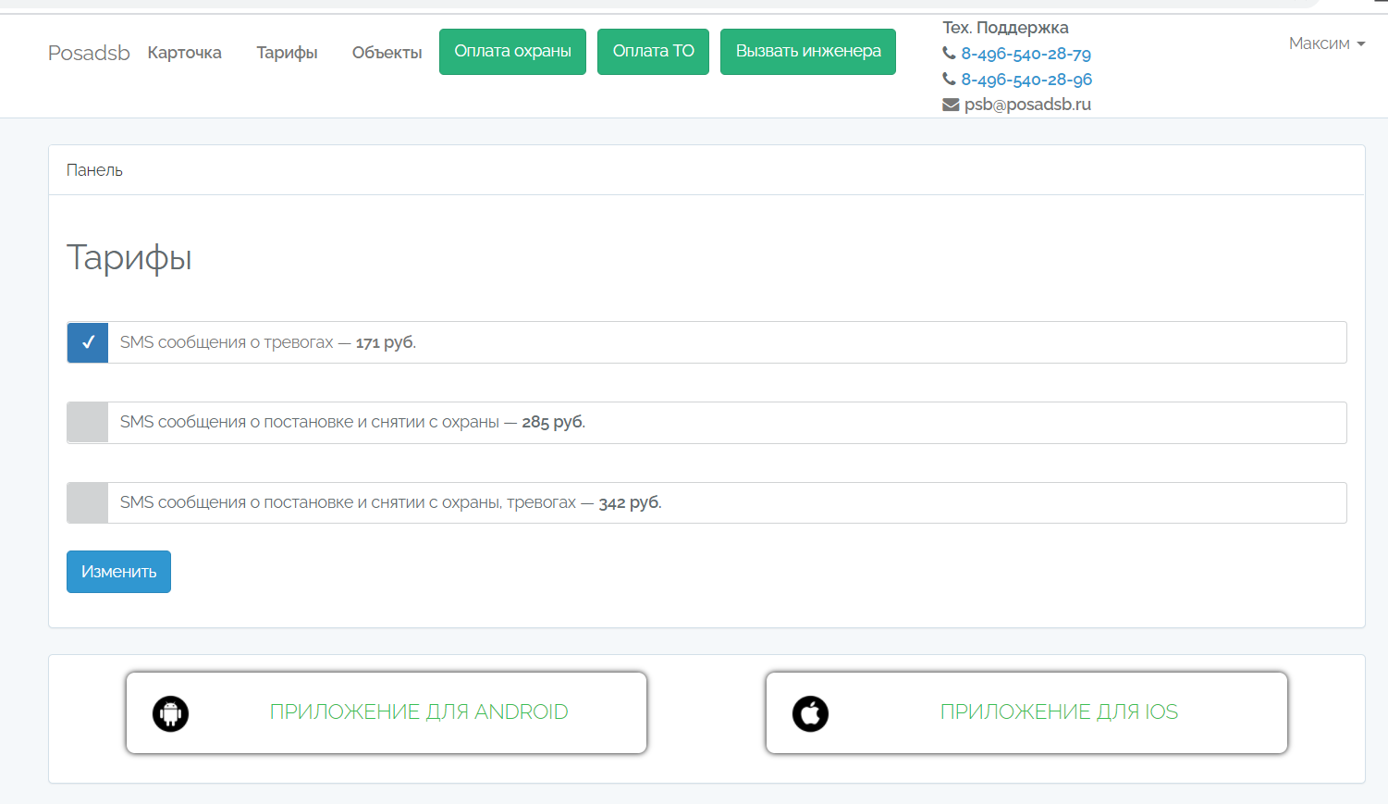Viewport: 1388px width, 804px height.
Task: Click the Вызвать инженера button
Action: [807, 52]
